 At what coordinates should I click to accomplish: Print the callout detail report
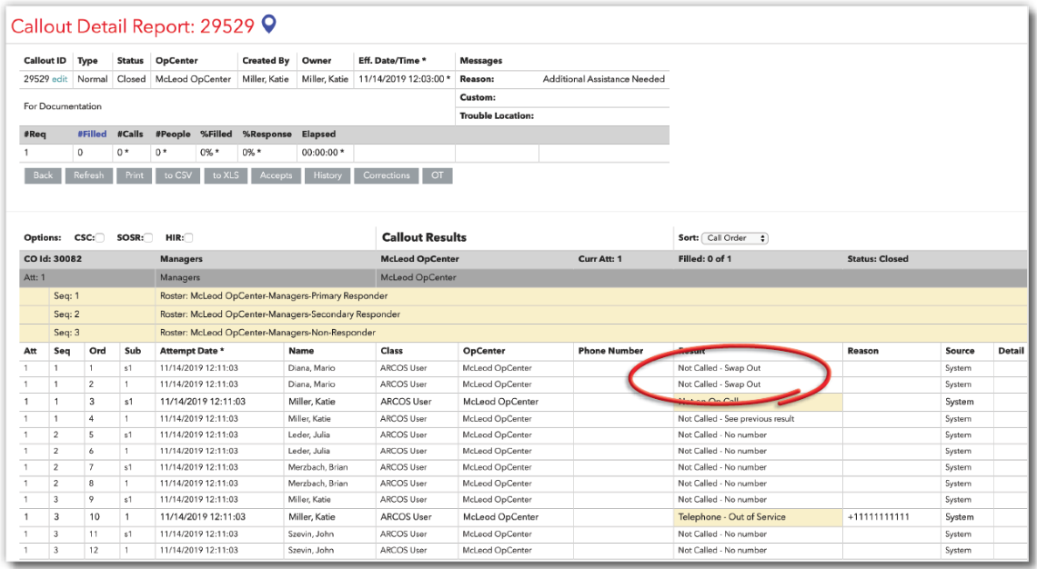point(134,175)
